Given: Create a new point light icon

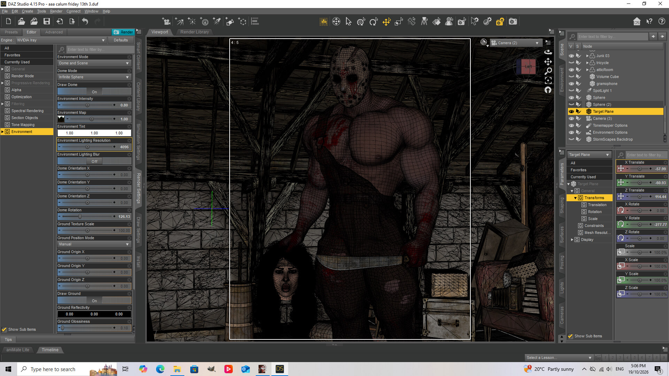Looking at the screenshot, I should pyautogui.click(x=192, y=22).
